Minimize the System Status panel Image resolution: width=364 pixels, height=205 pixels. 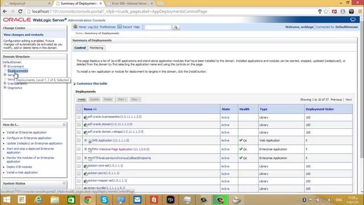pos(64,183)
